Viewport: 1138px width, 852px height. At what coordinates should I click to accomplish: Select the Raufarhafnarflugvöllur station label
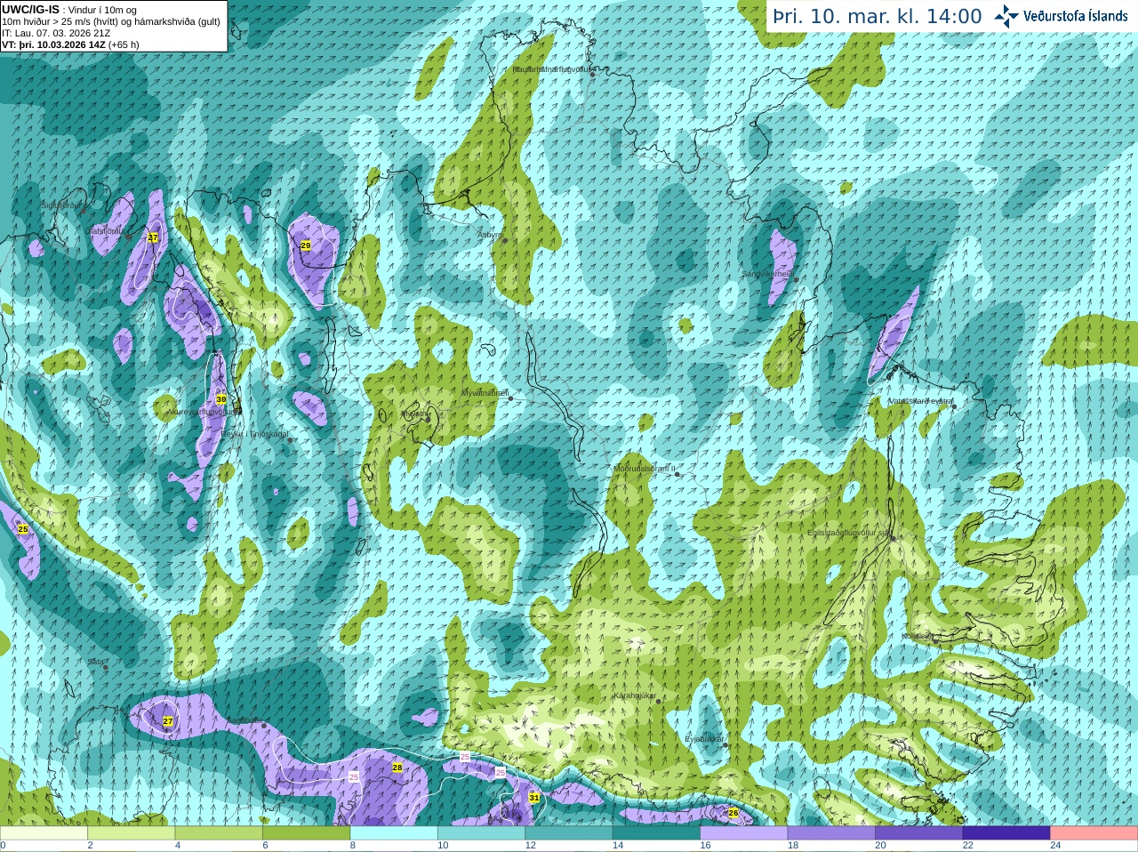click(x=551, y=68)
